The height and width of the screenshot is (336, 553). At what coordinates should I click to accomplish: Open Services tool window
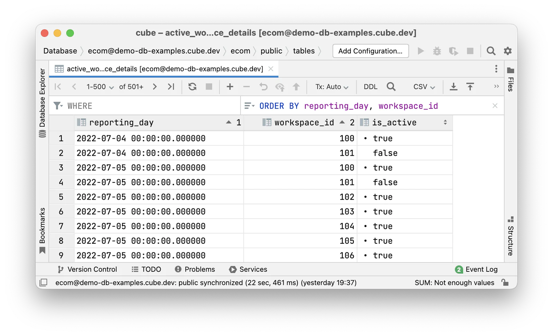[248, 269]
